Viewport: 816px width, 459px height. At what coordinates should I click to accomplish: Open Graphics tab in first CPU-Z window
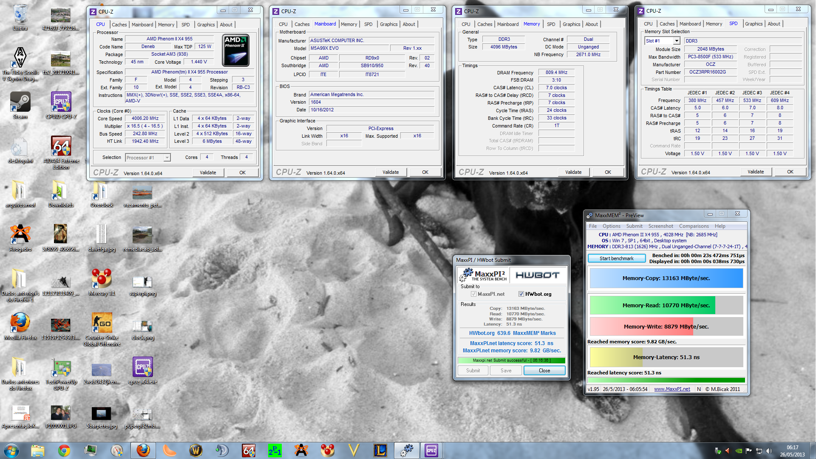pos(206,25)
